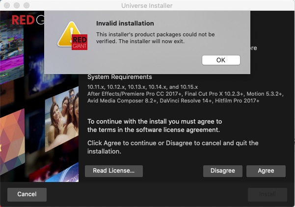Click the '10.11.x, 10.12.x' macOS versions line
Image resolution: width=295 pixels, height=207 pixels.
(x=142, y=87)
